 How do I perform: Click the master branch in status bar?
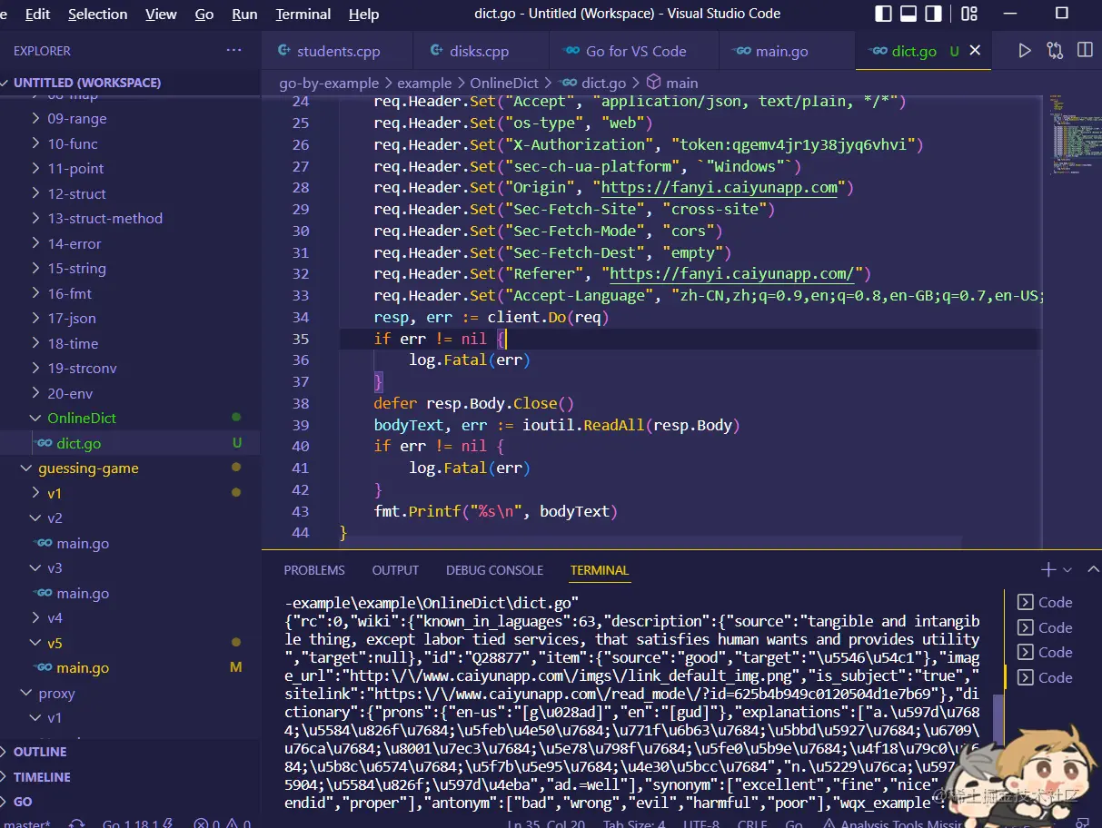pyautogui.click(x=25, y=823)
